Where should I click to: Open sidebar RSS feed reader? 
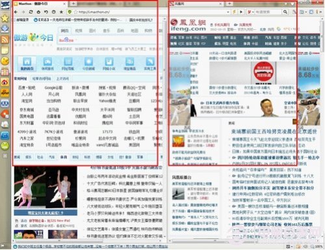(5, 40)
